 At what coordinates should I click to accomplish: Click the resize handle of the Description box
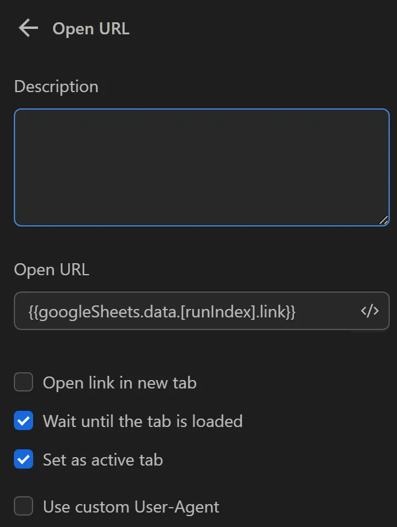(384, 220)
